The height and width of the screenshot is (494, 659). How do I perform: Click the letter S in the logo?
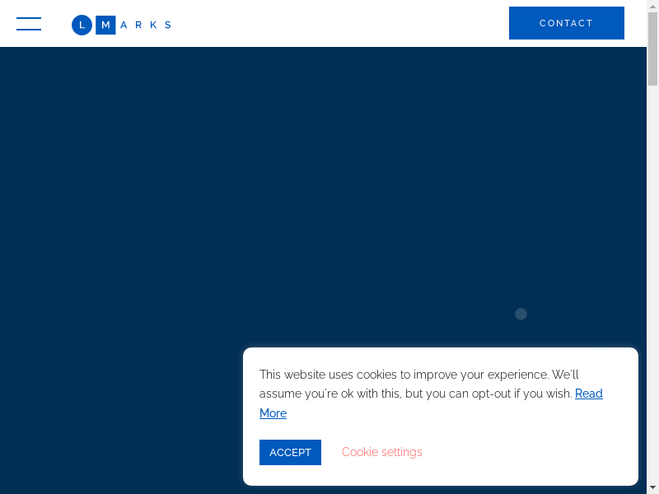(x=168, y=25)
